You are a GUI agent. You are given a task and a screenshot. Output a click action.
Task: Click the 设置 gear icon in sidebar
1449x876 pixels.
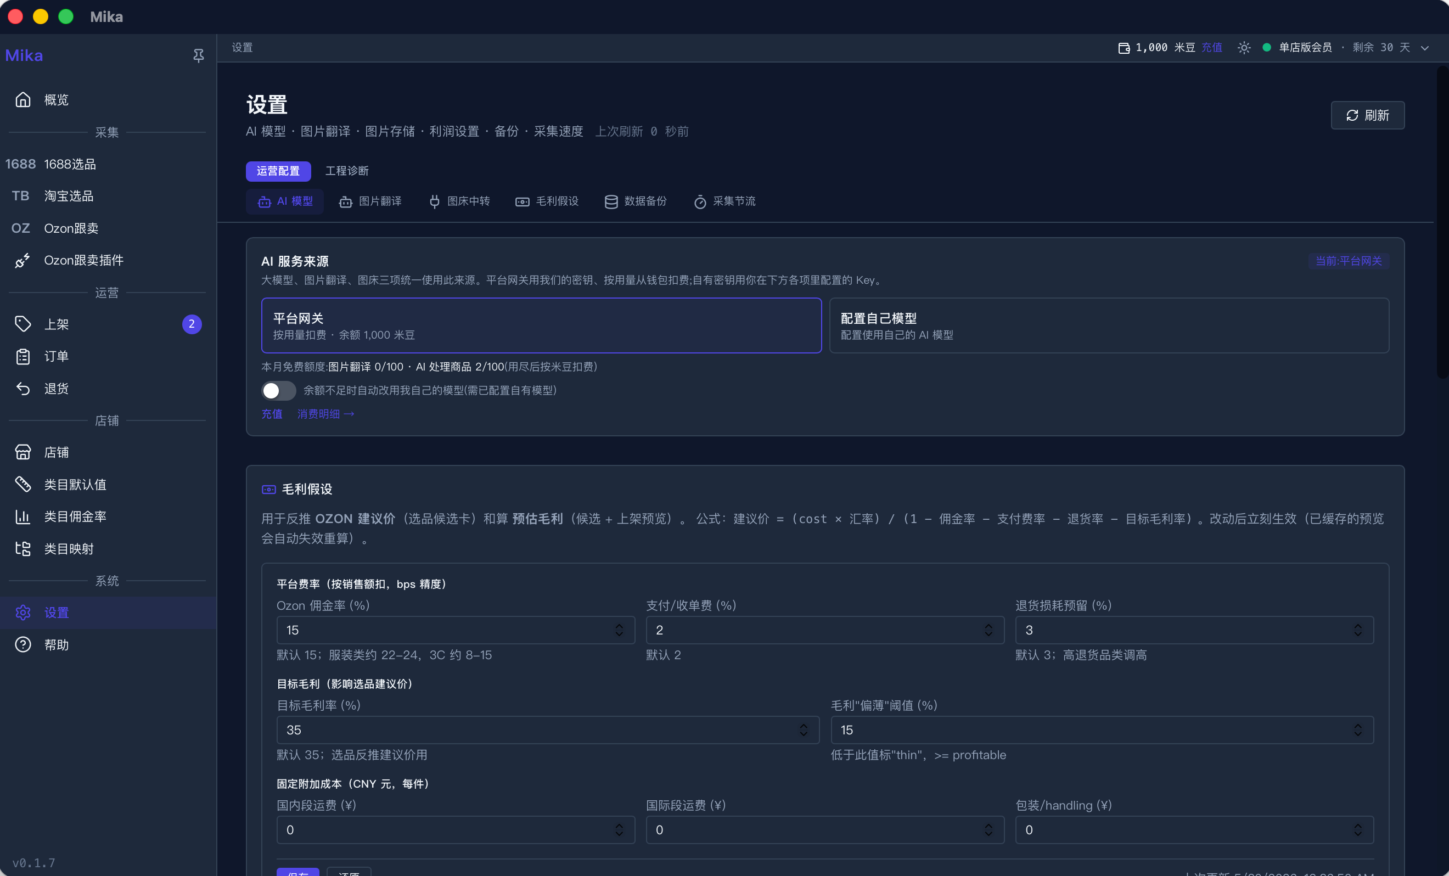[23, 613]
